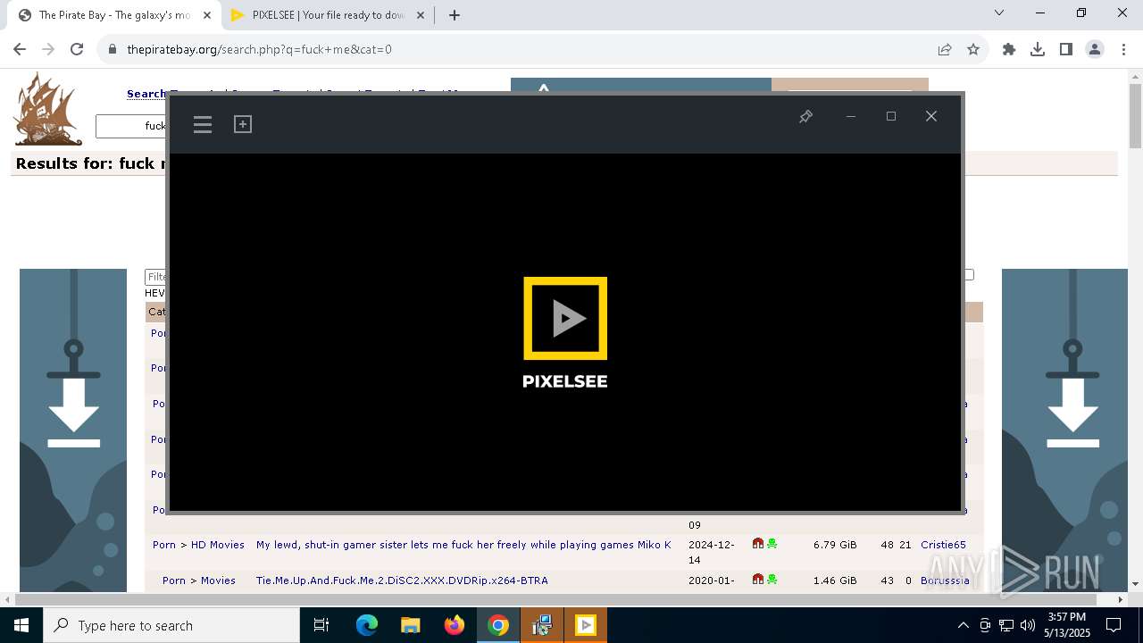Open the Chrome downloads icon
This screenshot has height=643, width=1143.
pyautogui.click(x=1038, y=49)
